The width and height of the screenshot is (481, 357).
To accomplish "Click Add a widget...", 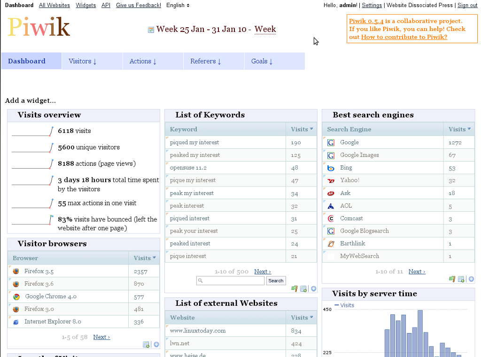I will click(x=31, y=101).
